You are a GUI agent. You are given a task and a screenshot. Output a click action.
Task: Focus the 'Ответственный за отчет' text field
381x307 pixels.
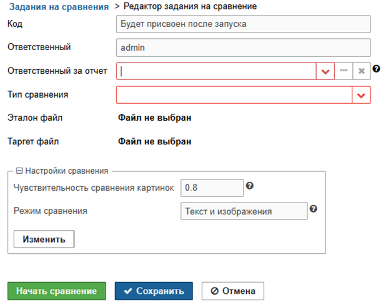point(216,71)
